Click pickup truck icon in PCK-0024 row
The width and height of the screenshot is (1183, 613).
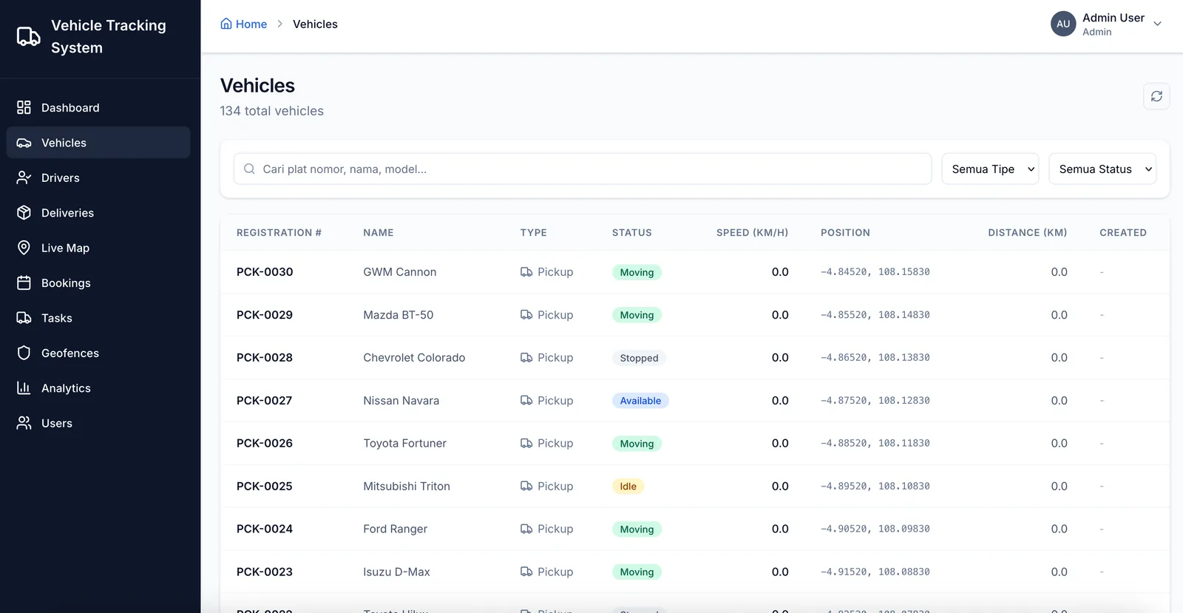click(526, 529)
